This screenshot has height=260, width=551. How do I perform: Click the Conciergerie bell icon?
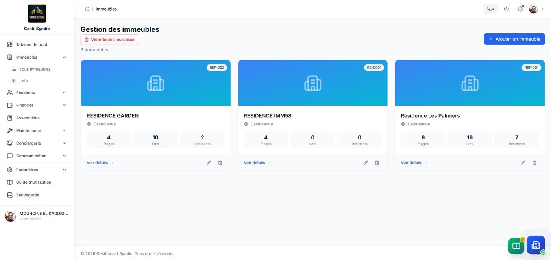pos(10,143)
